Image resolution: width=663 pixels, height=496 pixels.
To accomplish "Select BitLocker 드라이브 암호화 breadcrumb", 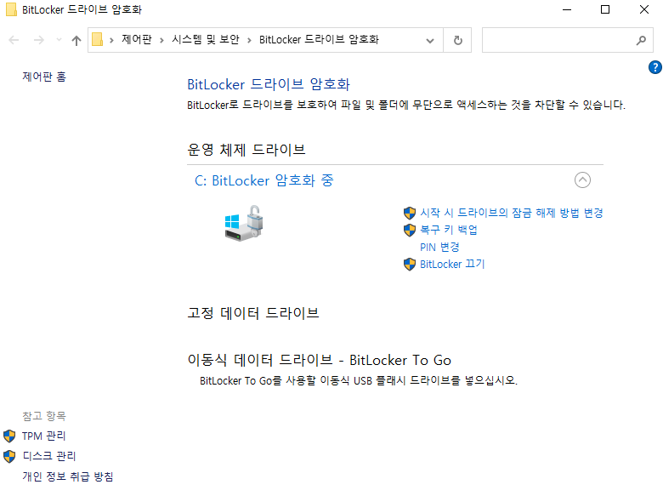I will coord(319,39).
